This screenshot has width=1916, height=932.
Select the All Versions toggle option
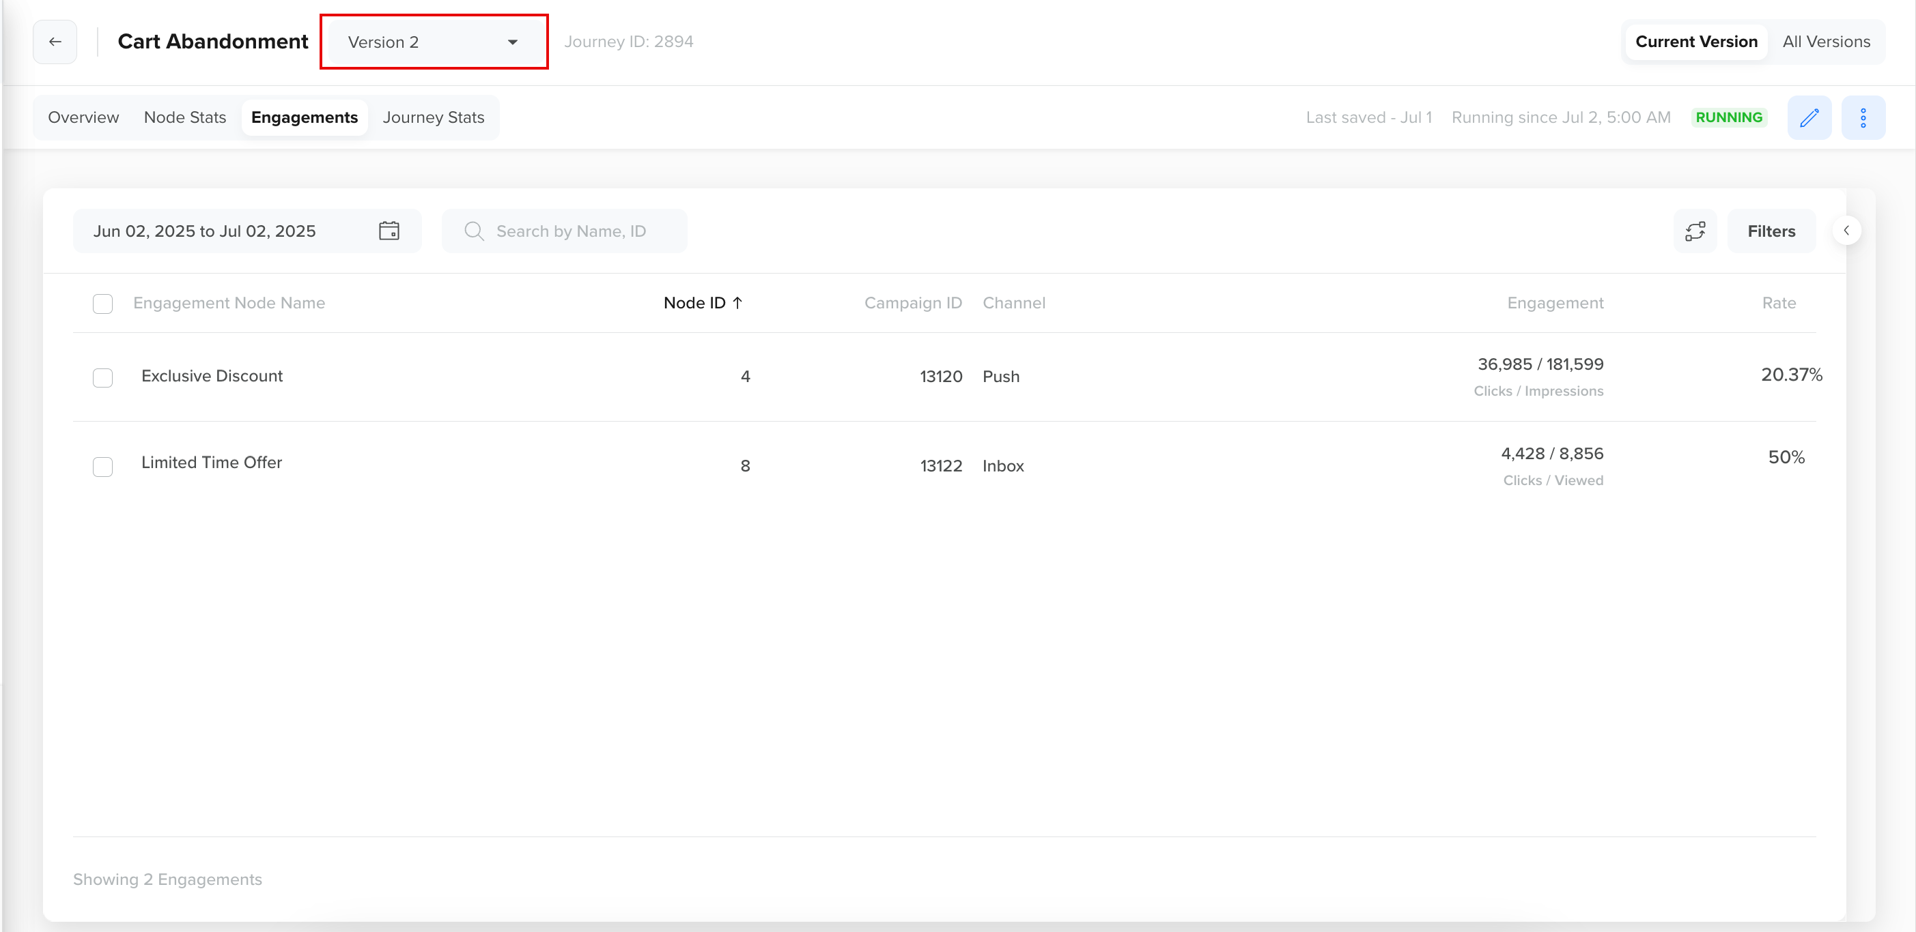(1825, 42)
